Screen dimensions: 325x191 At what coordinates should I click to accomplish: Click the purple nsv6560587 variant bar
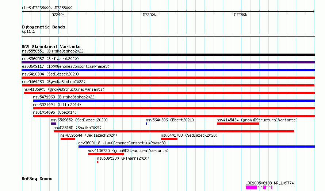(168, 62)
